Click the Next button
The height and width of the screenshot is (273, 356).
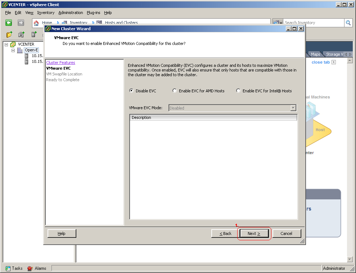point(254,233)
